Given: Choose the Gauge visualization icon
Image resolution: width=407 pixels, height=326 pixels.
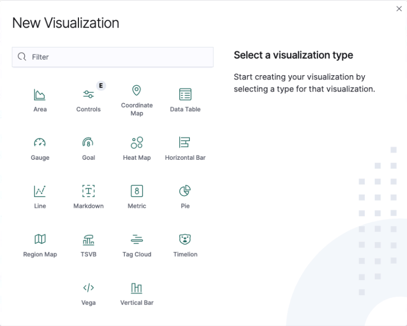Looking at the screenshot, I should point(39,143).
